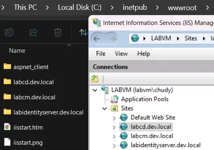
Task: Click inetpub in the Explorer breadcrumb
Action: click(x=135, y=7)
